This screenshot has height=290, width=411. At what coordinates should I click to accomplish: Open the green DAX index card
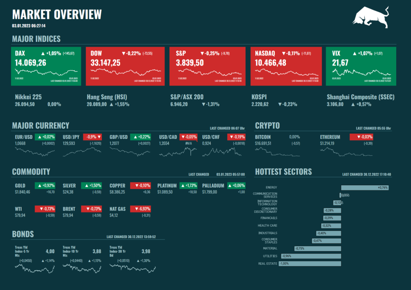coord(46,66)
